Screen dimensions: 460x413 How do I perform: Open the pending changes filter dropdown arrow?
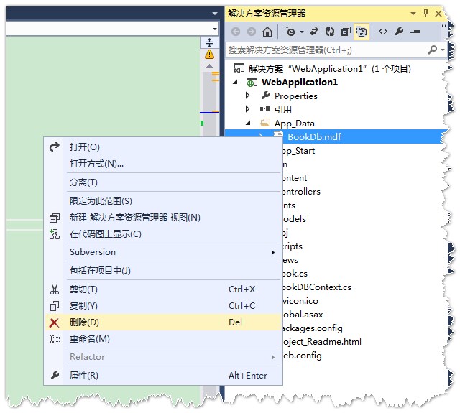pos(302,32)
